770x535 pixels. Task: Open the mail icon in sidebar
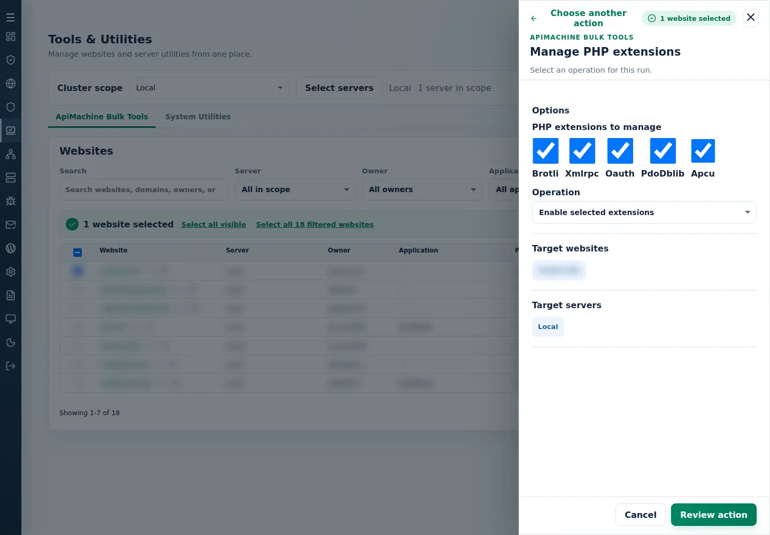[11, 225]
